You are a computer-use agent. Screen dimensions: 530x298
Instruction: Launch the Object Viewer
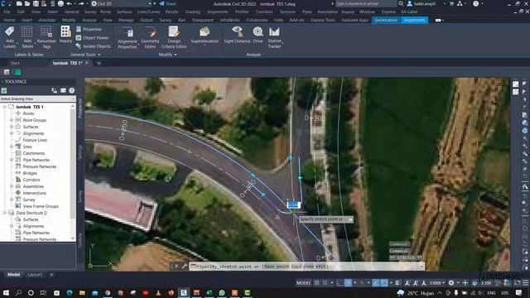92,38
